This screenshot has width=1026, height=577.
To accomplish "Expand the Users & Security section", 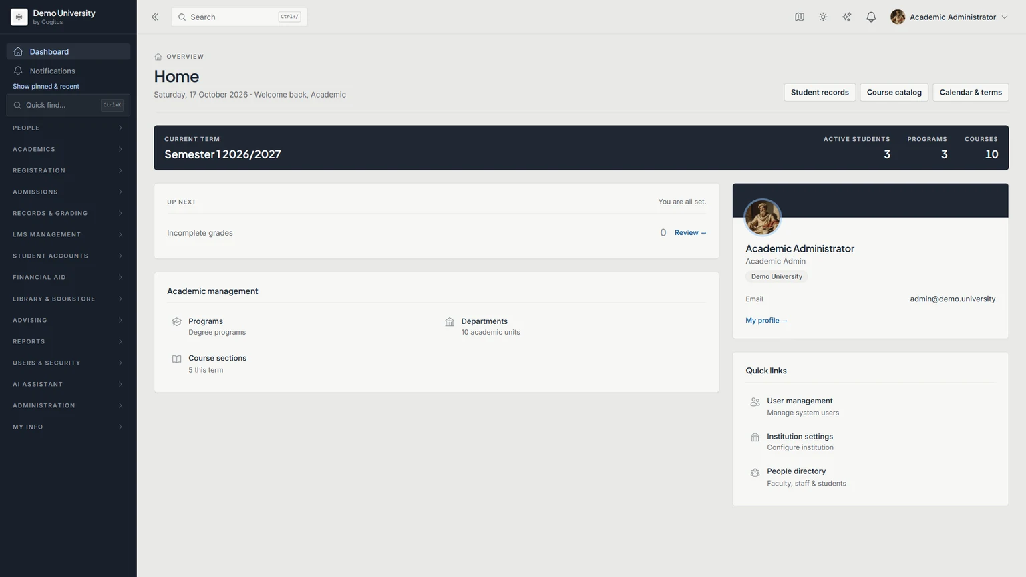I will pyautogui.click(x=68, y=363).
